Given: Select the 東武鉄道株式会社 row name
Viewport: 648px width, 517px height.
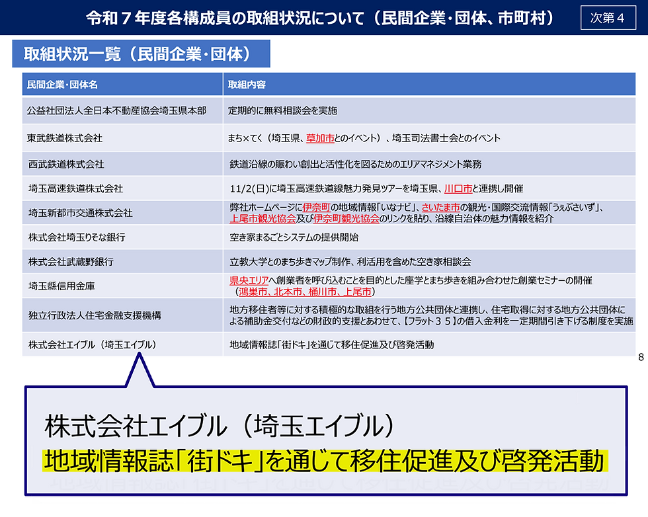Looking at the screenshot, I should coord(65,138).
